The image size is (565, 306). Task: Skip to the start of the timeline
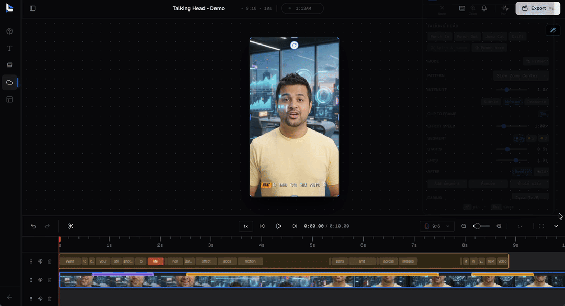tap(262, 226)
